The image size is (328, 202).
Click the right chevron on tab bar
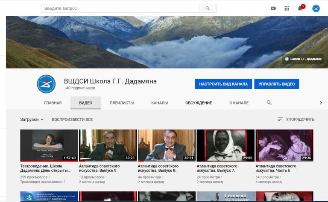[x=321, y=102]
